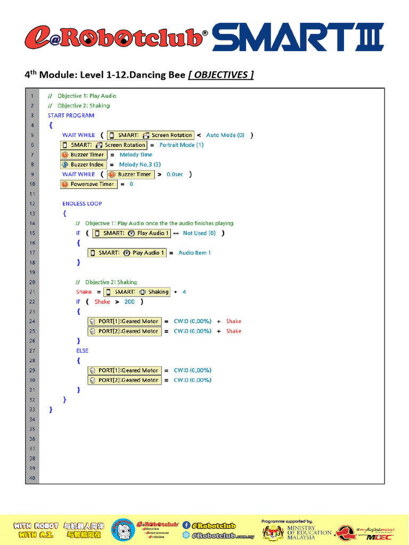Click line number 40 in the gutter
The image size is (409, 545).
point(32,478)
